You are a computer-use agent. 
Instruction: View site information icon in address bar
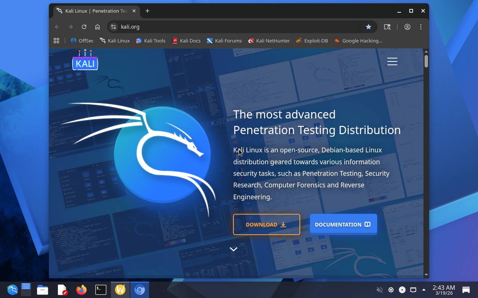pyautogui.click(x=114, y=27)
